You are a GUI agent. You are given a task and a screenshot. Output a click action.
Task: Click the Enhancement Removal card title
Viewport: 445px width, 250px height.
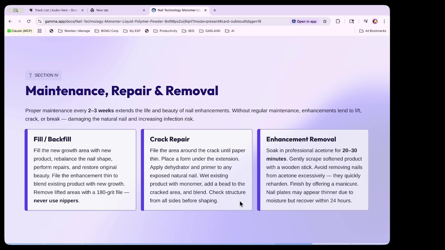(x=301, y=139)
